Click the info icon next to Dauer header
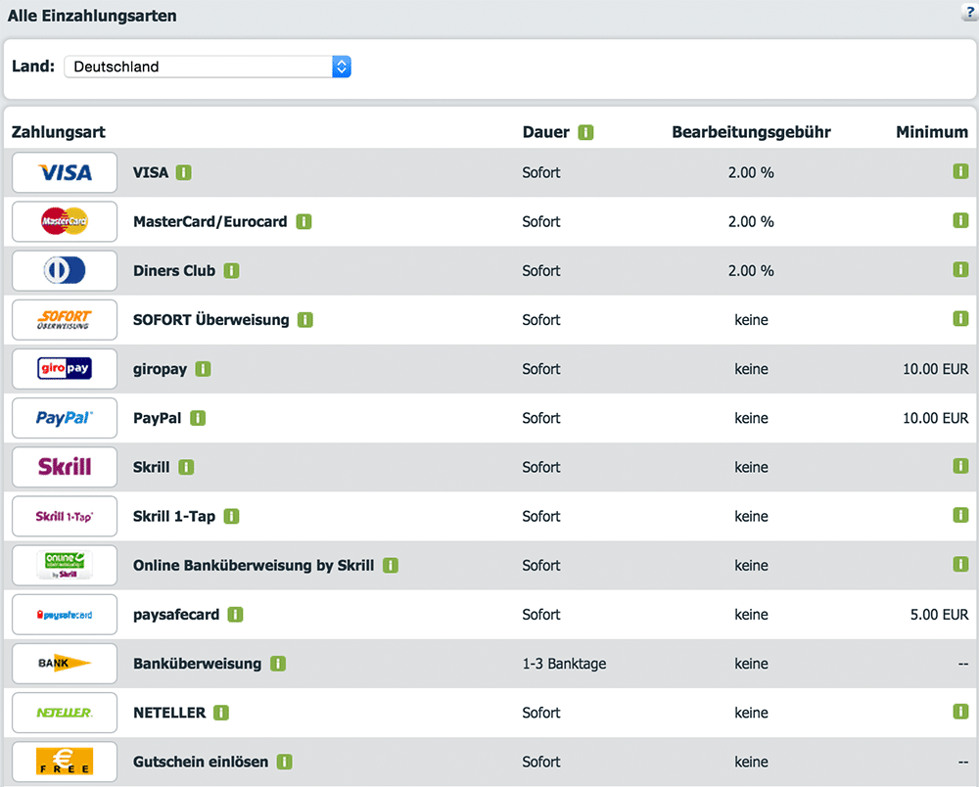The height and width of the screenshot is (787, 979). pos(585,132)
